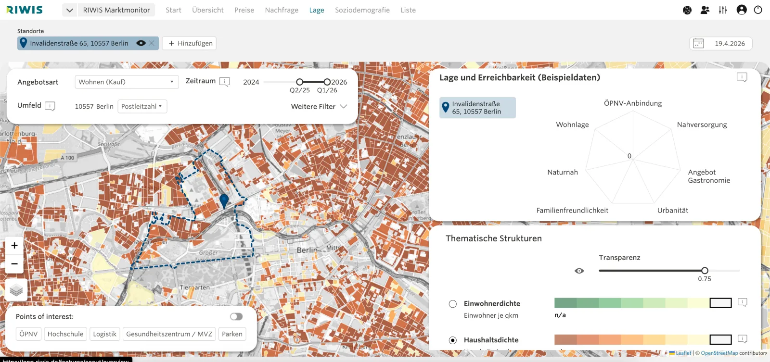
Task: Open the Liste tab
Action: [x=408, y=10]
